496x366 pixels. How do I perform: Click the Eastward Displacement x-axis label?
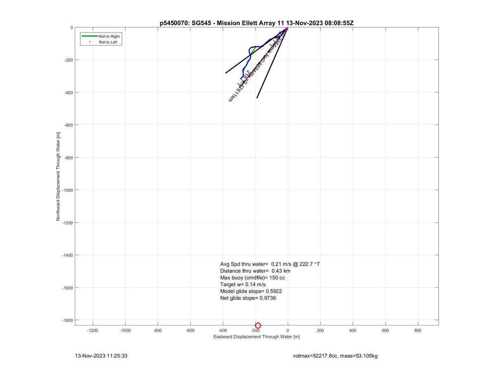point(256,337)
